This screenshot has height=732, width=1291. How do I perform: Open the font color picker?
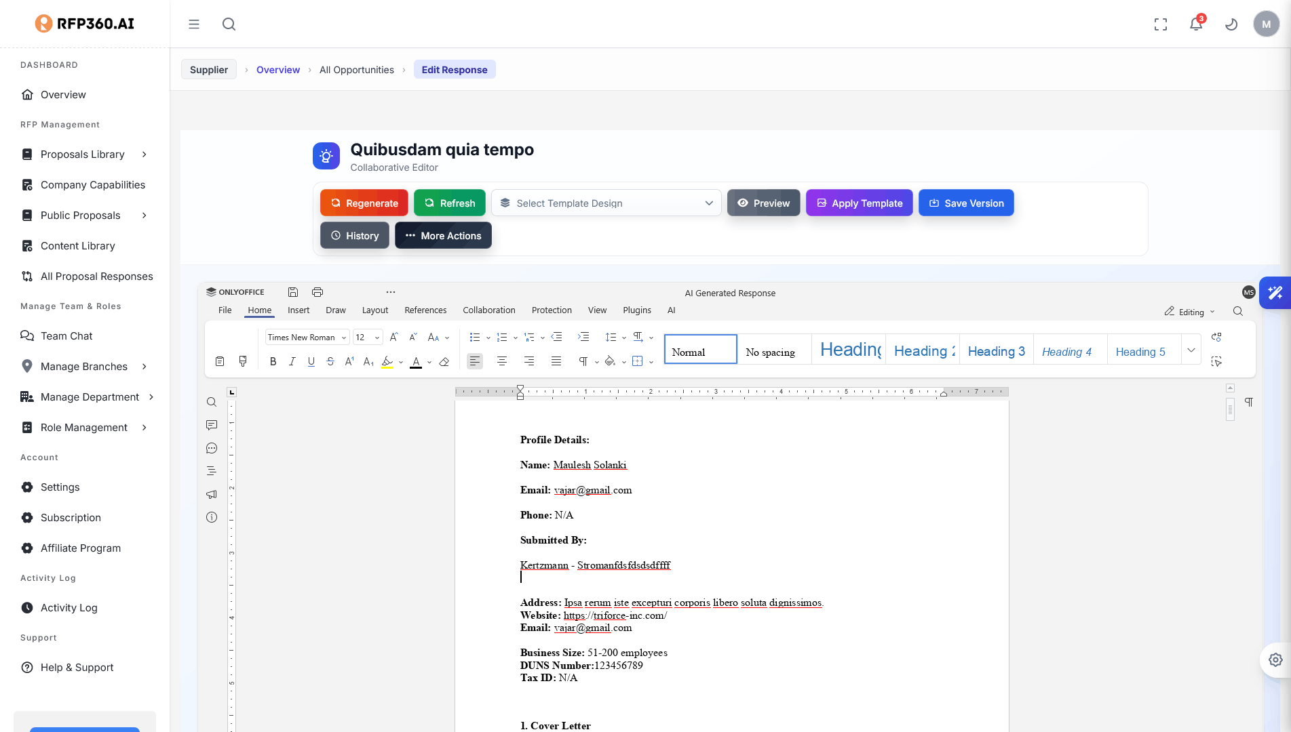pos(417,361)
